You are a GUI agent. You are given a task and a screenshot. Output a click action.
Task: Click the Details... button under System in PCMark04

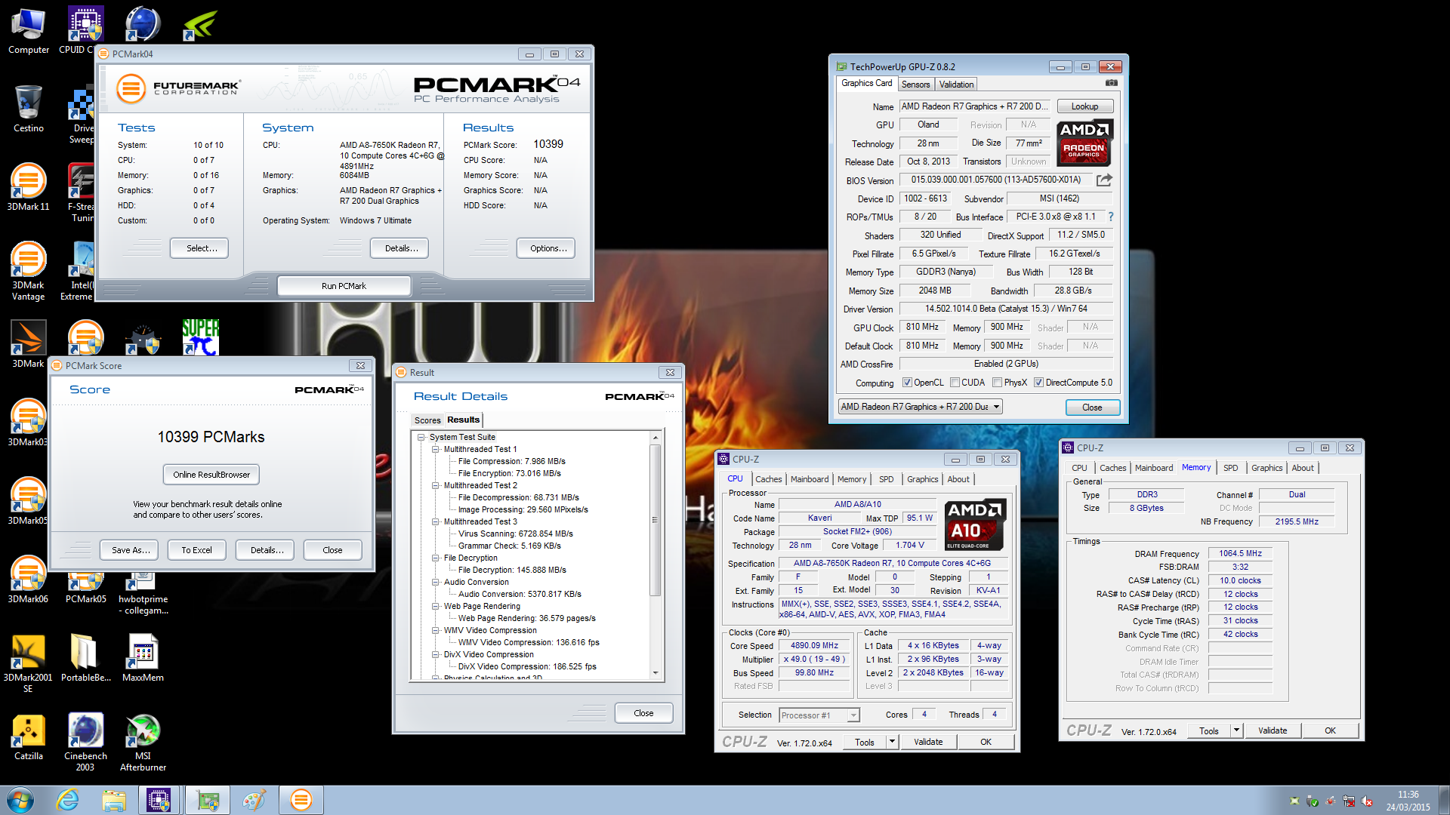(x=400, y=248)
